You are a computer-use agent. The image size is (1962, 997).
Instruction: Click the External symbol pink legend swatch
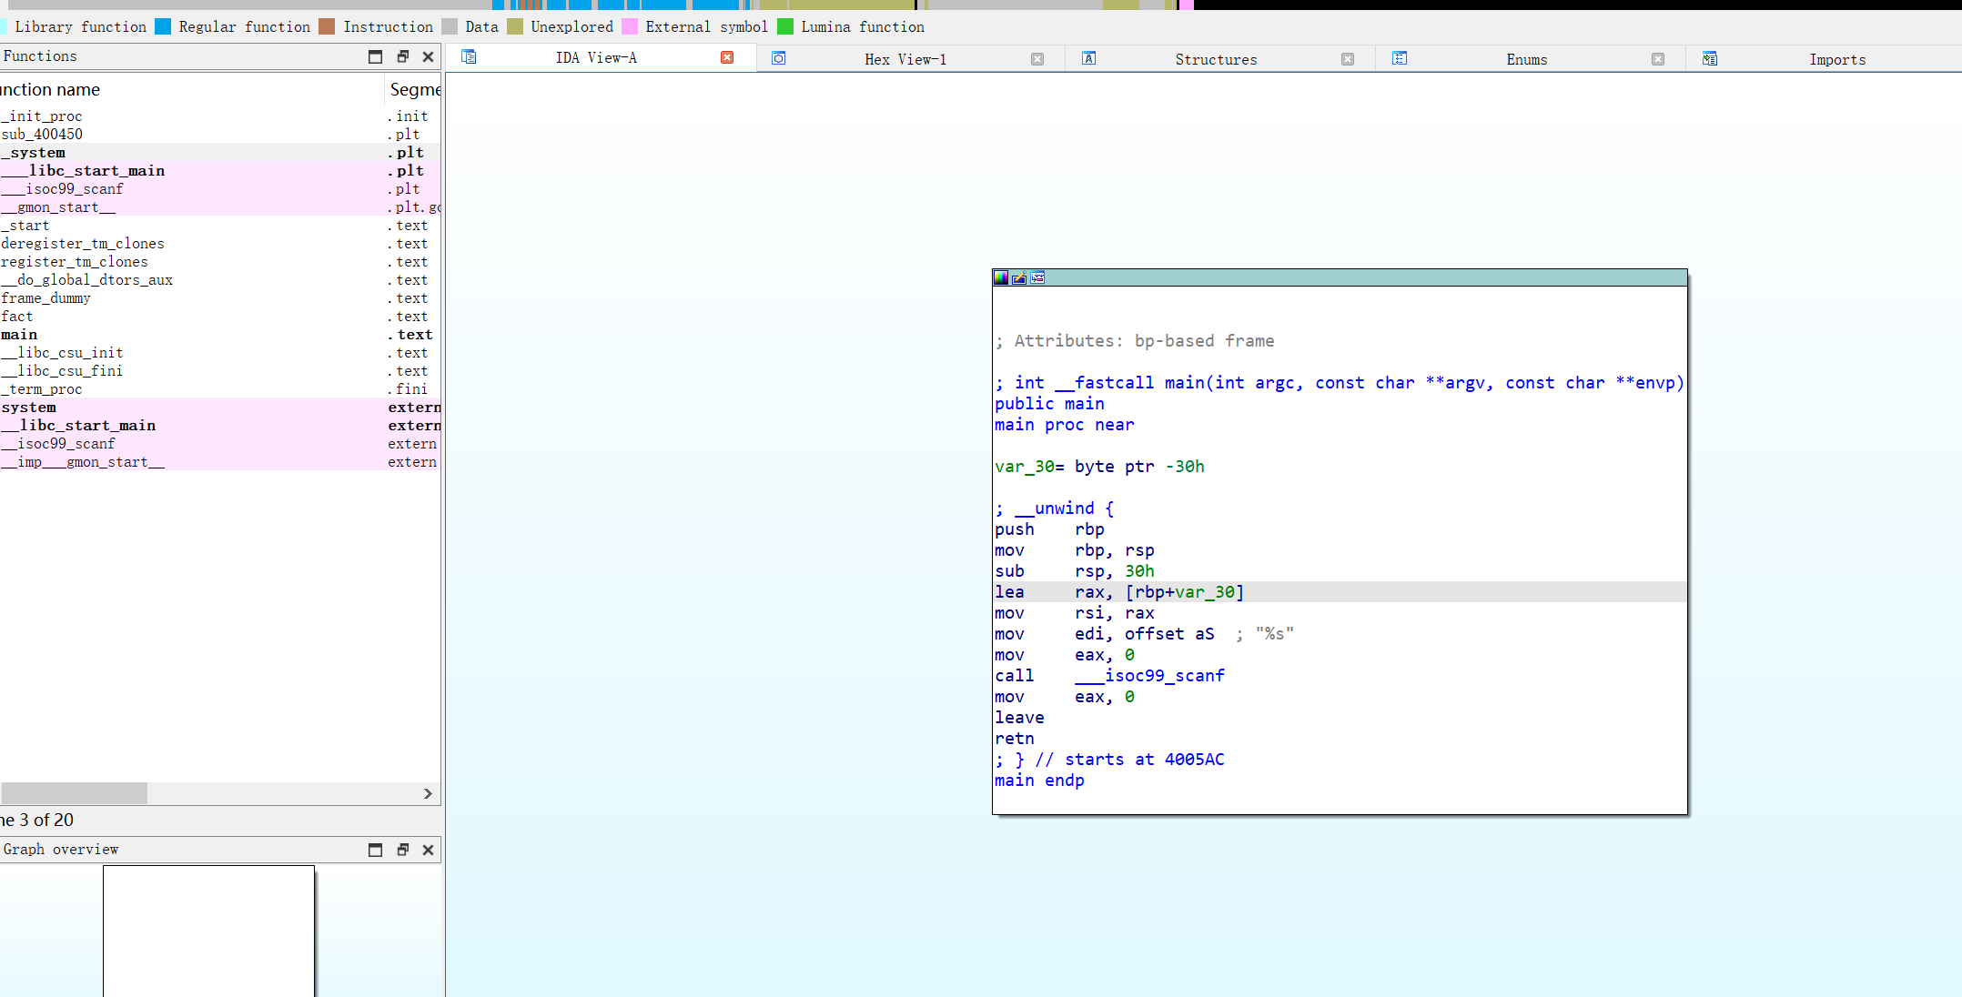[x=630, y=26]
